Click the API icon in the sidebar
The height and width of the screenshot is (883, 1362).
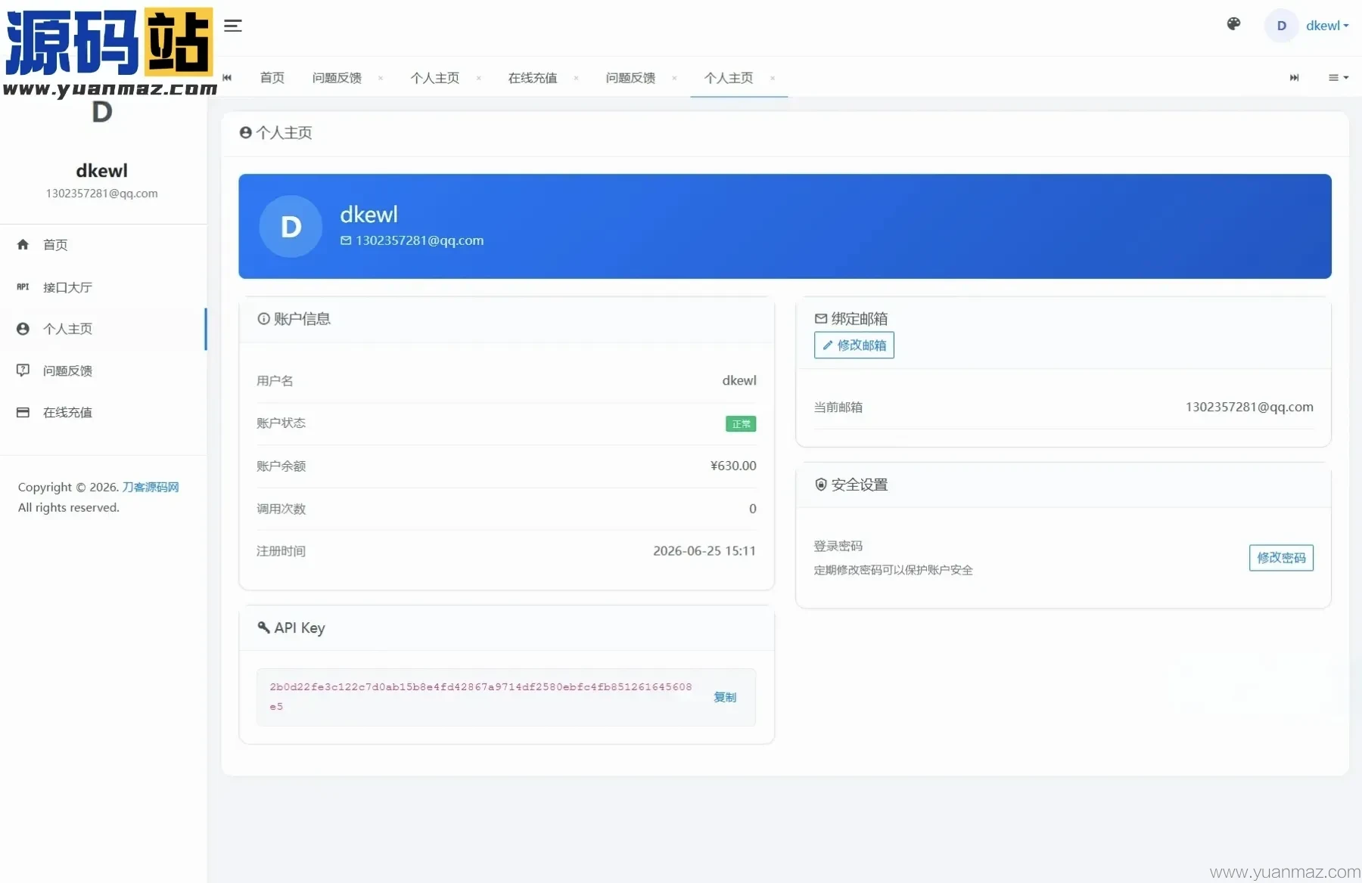(23, 287)
